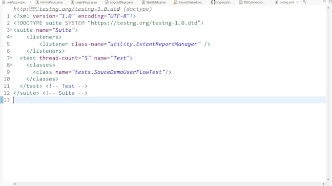
Task: Collapse the listeners fold on line 4
Action: pos(11,37)
